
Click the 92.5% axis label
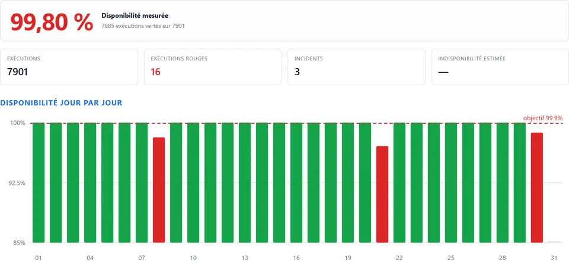(x=17, y=183)
